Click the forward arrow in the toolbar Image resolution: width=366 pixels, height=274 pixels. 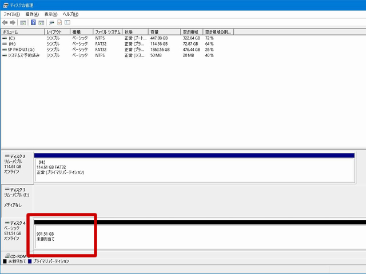[x=13, y=22]
